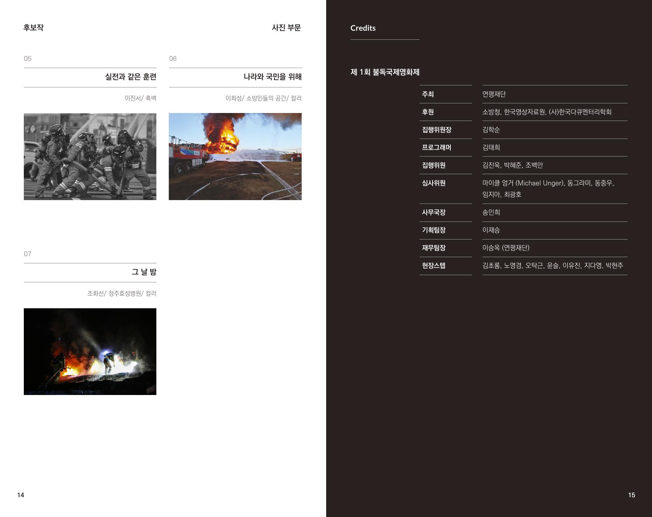This screenshot has height=517, width=652.
Task: Click the name '김학순'
Action: (491, 130)
